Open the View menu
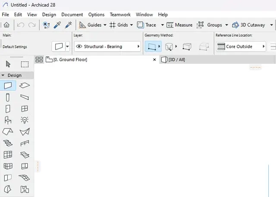 click(x=32, y=15)
